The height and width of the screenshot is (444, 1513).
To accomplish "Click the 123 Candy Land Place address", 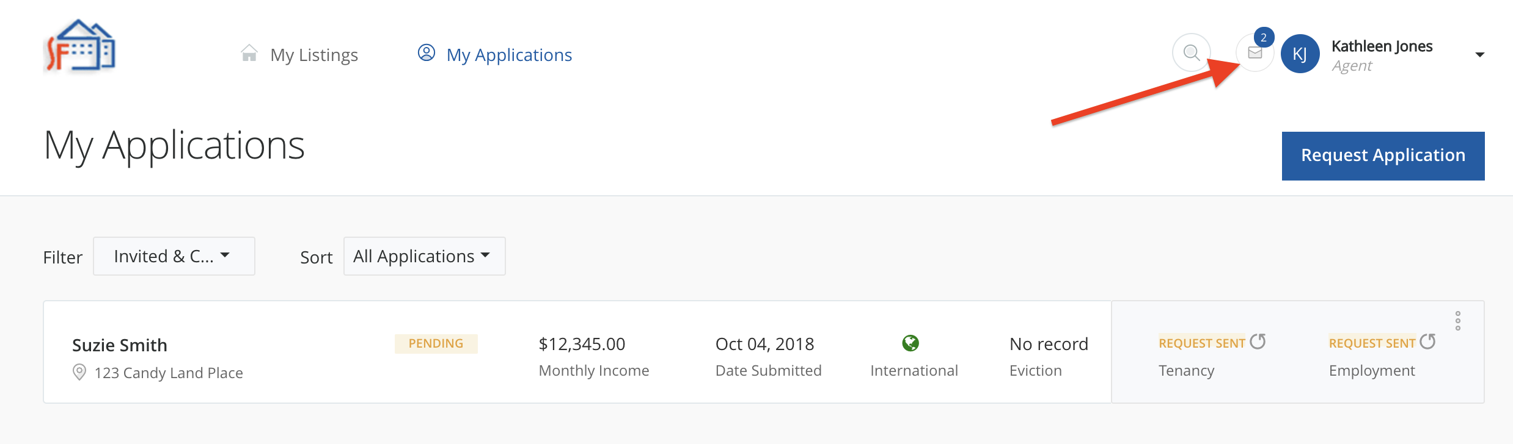I will point(169,373).
